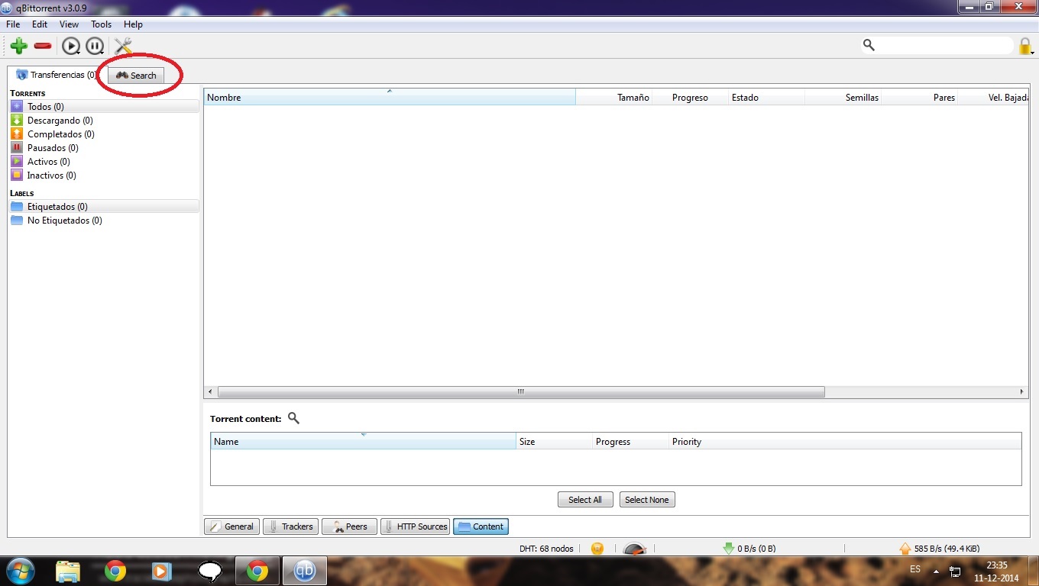Click the yellow connection status icon in the status bar
This screenshot has height=586, width=1039.
pyautogui.click(x=597, y=548)
